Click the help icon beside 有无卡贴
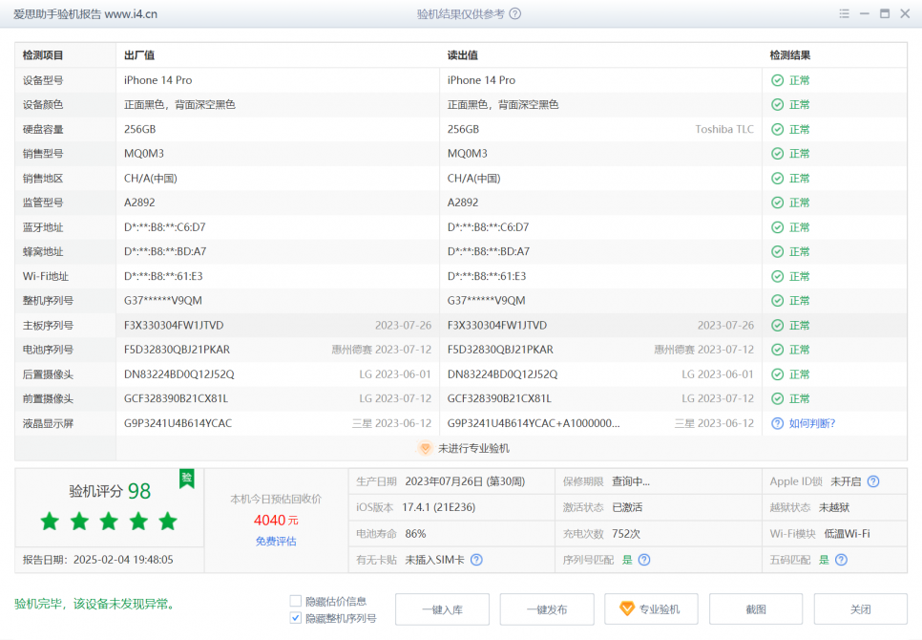 point(476,560)
